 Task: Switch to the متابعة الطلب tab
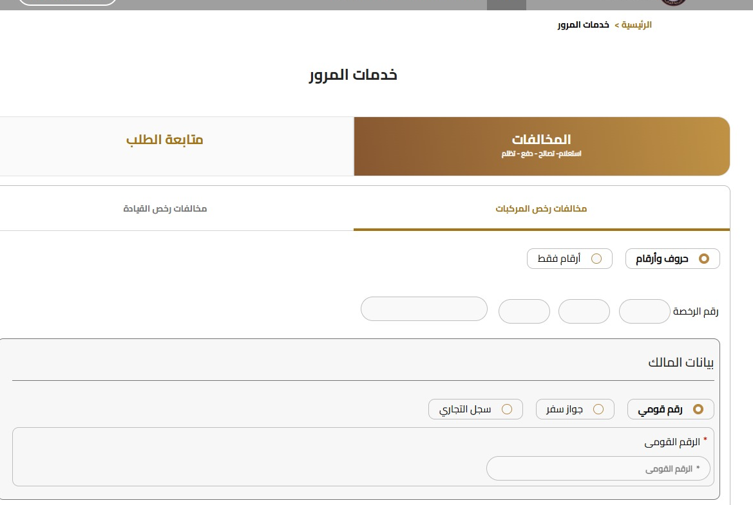point(166,140)
